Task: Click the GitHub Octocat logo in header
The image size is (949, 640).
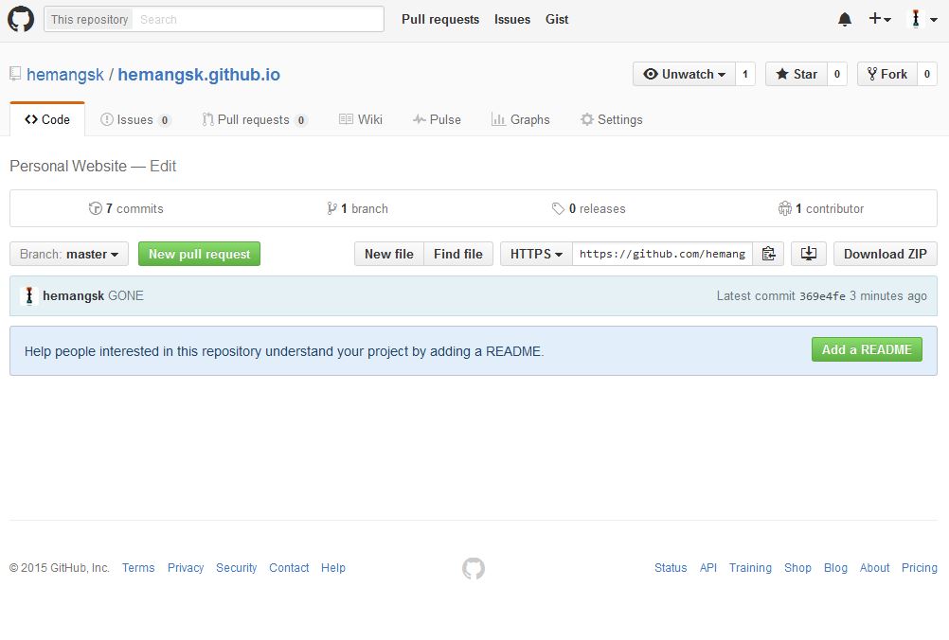Action: [21, 19]
